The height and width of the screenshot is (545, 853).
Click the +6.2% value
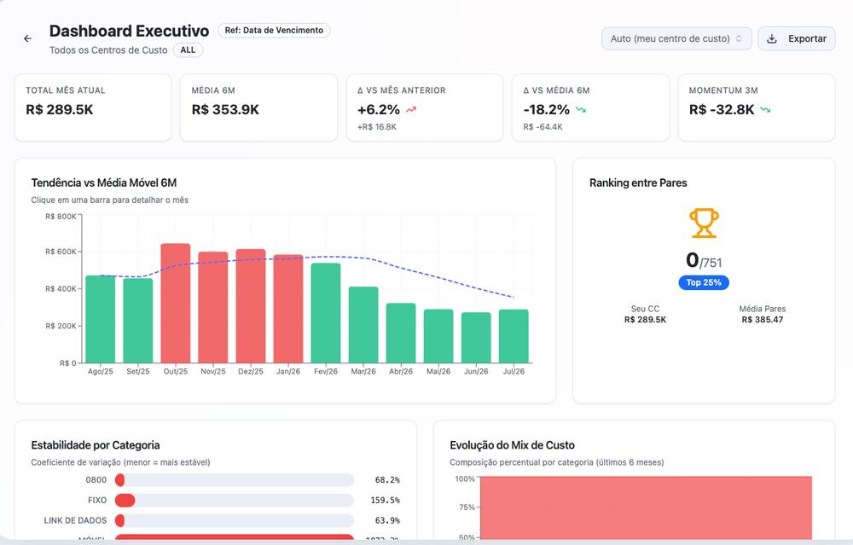tap(379, 110)
